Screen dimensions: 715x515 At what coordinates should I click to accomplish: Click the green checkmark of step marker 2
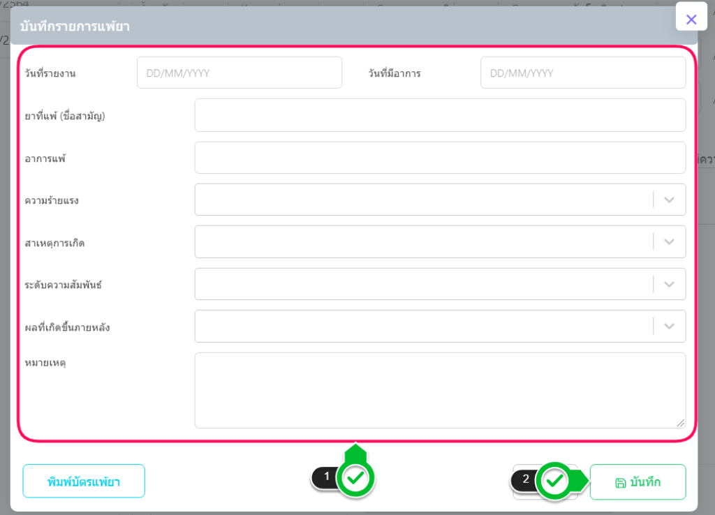554,481
